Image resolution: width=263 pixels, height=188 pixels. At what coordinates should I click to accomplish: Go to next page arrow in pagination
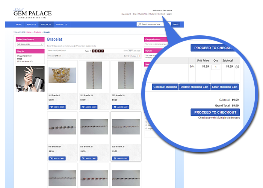pos(102,51)
